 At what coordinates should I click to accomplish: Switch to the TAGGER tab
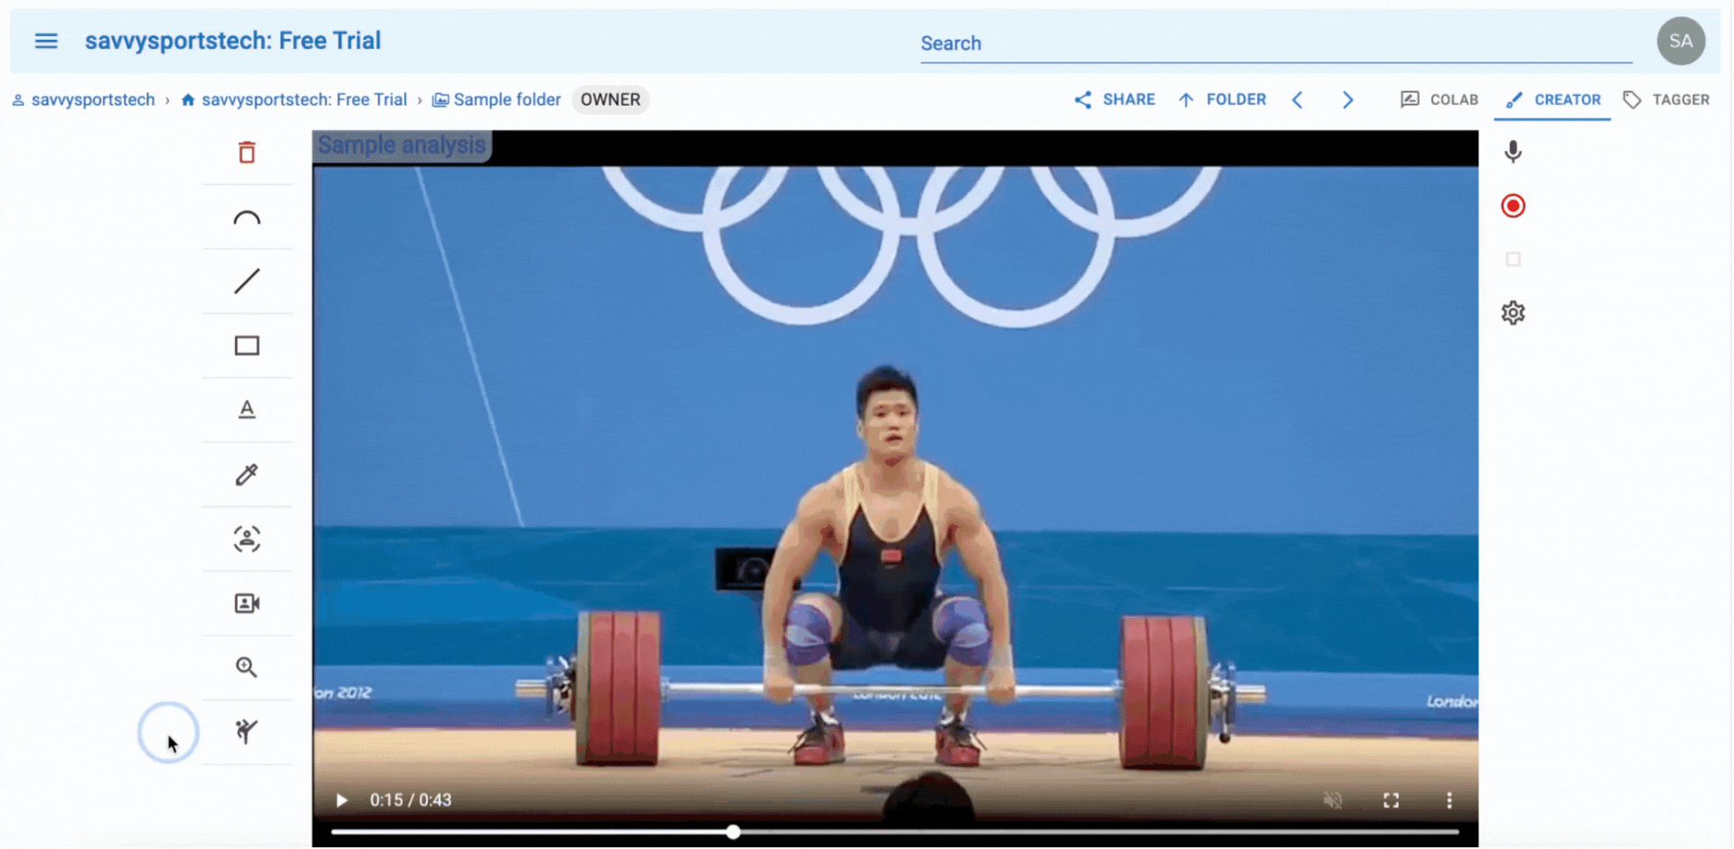click(x=1666, y=99)
